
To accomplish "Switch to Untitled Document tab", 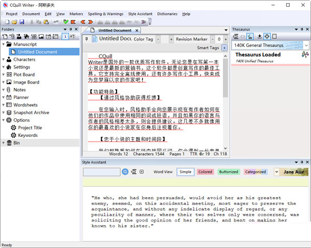I will 115,31.
